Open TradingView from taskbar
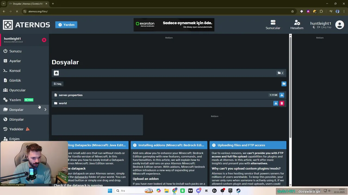The height and width of the screenshot is (195, 348). point(190,191)
